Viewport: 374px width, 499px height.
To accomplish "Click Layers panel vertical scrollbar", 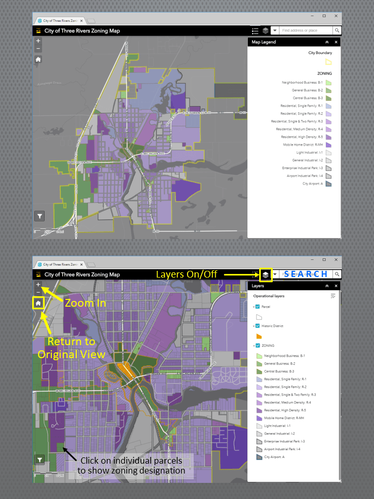I will (340, 386).
